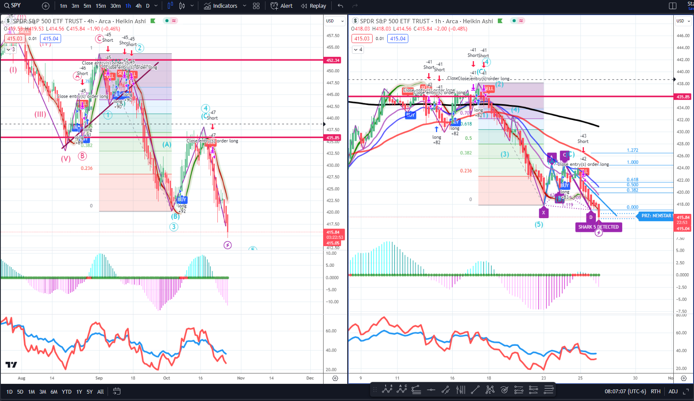This screenshot has width=694, height=401.
Task: Open the USD currency dropdown on 1h chart
Action: (x=683, y=21)
